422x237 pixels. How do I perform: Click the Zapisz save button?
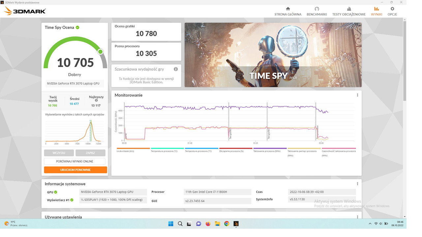click(x=90, y=153)
